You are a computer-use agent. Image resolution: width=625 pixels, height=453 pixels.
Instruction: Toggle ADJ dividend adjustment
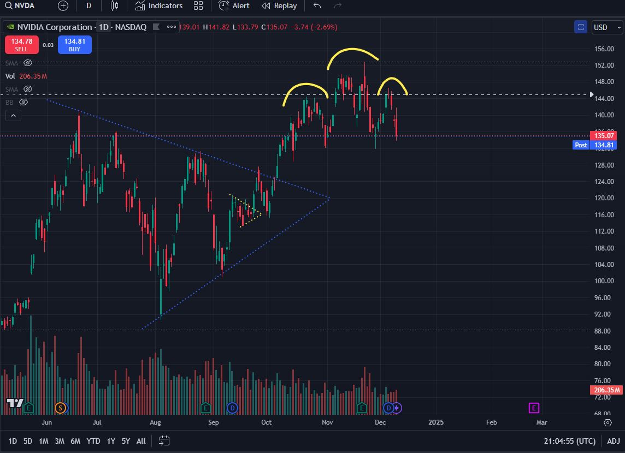click(614, 441)
